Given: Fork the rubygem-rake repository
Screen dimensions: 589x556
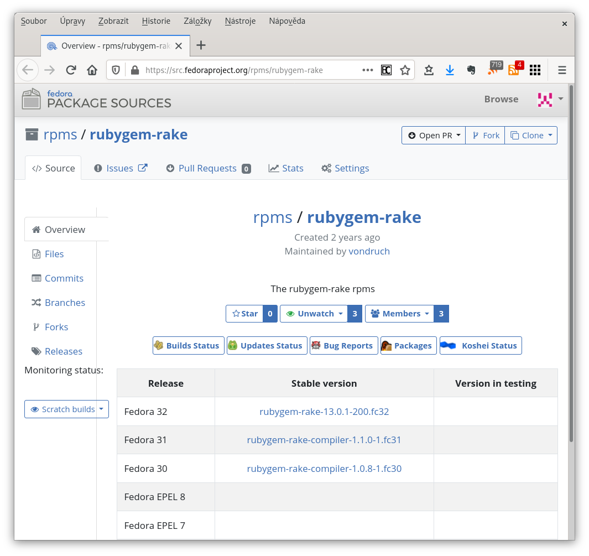Looking at the screenshot, I should (x=486, y=135).
